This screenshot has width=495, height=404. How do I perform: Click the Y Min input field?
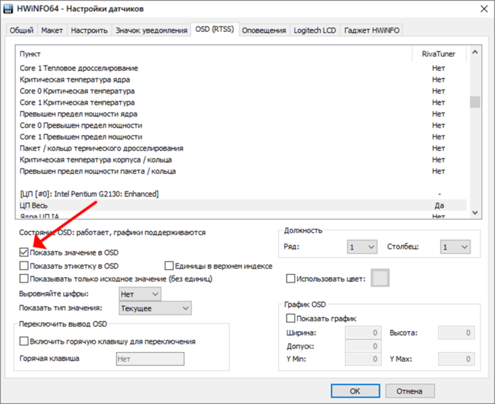[363, 359]
